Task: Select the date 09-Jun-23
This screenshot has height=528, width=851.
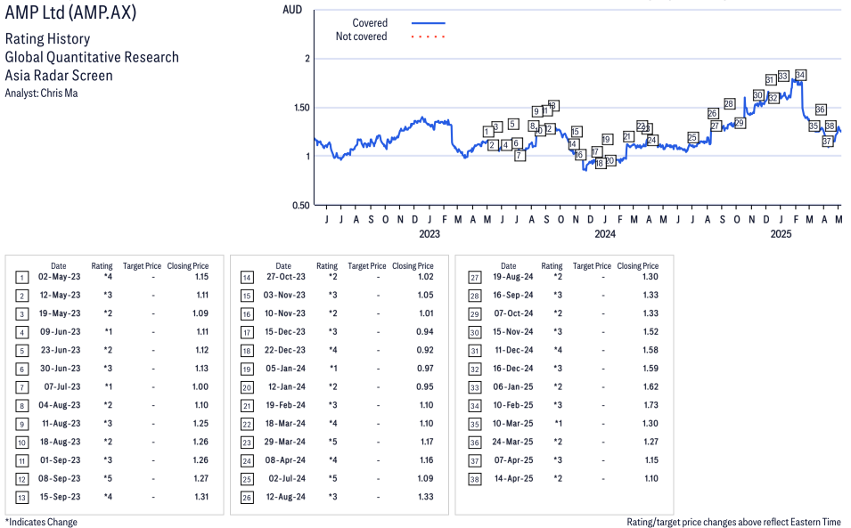Action: click(x=61, y=331)
